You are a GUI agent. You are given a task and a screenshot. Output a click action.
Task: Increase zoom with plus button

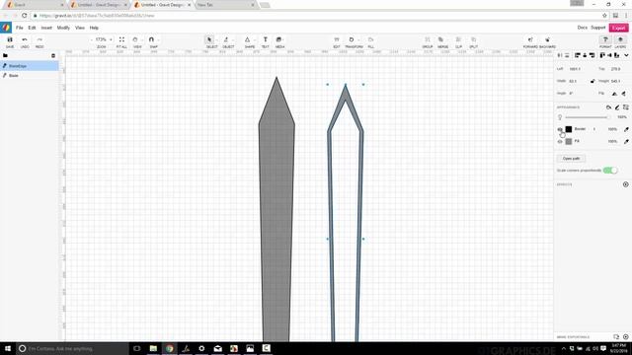(x=111, y=39)
